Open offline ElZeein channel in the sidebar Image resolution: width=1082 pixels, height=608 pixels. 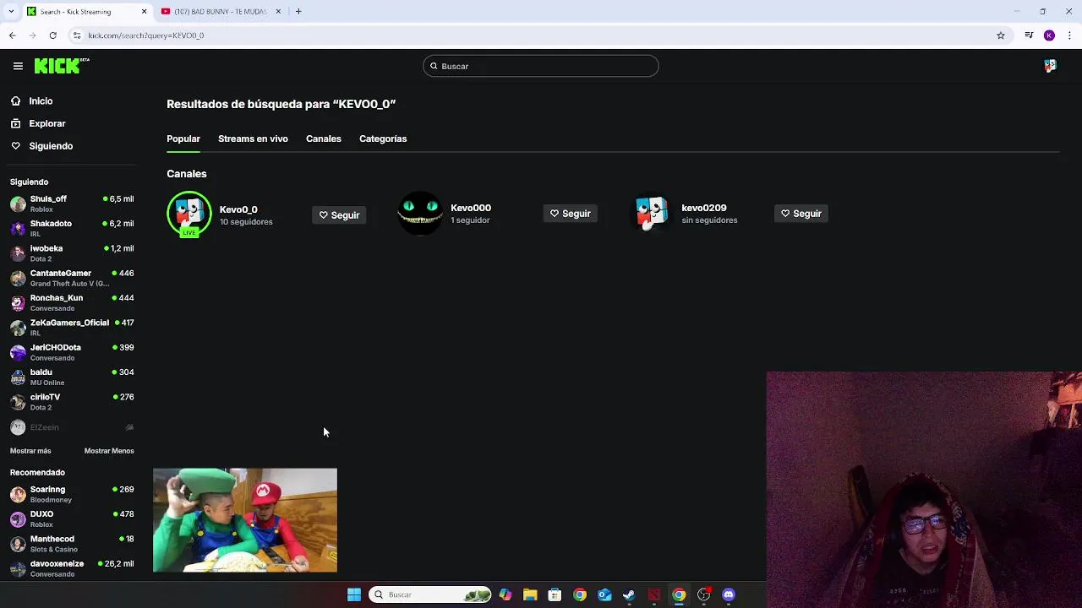(72, 427)
